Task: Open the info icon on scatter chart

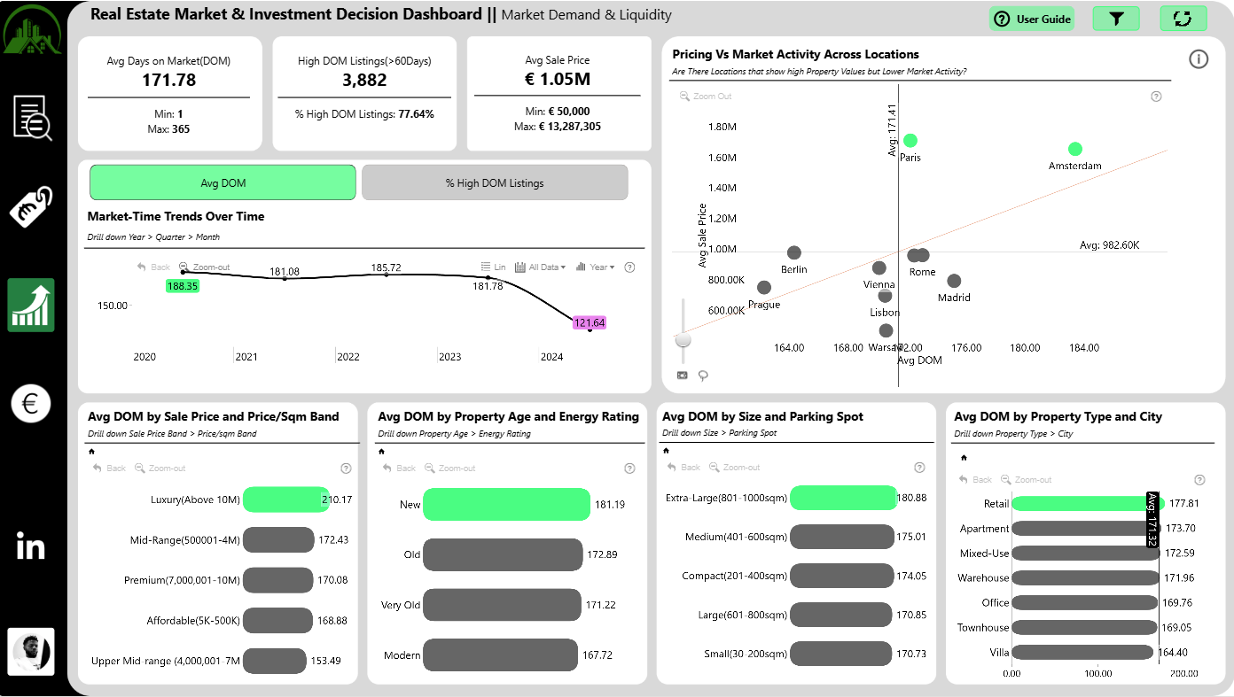Action: coord(1199,59)
